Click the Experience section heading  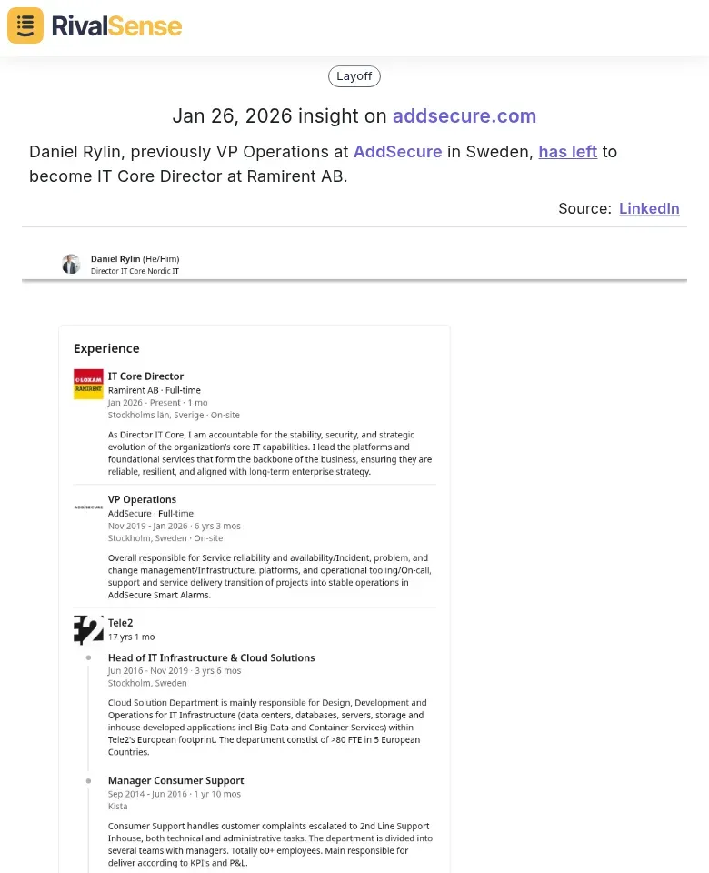click(x=106, y=348)
